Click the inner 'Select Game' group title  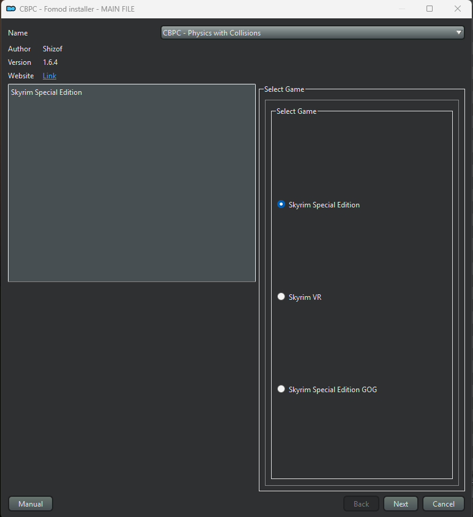coord(296,111)
